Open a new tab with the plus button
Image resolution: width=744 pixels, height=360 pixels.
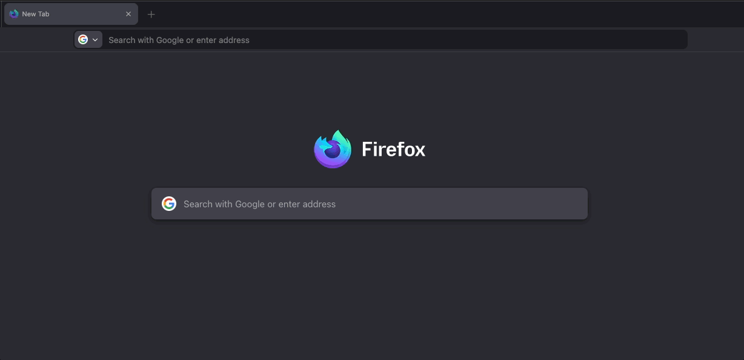coord(151,15)
